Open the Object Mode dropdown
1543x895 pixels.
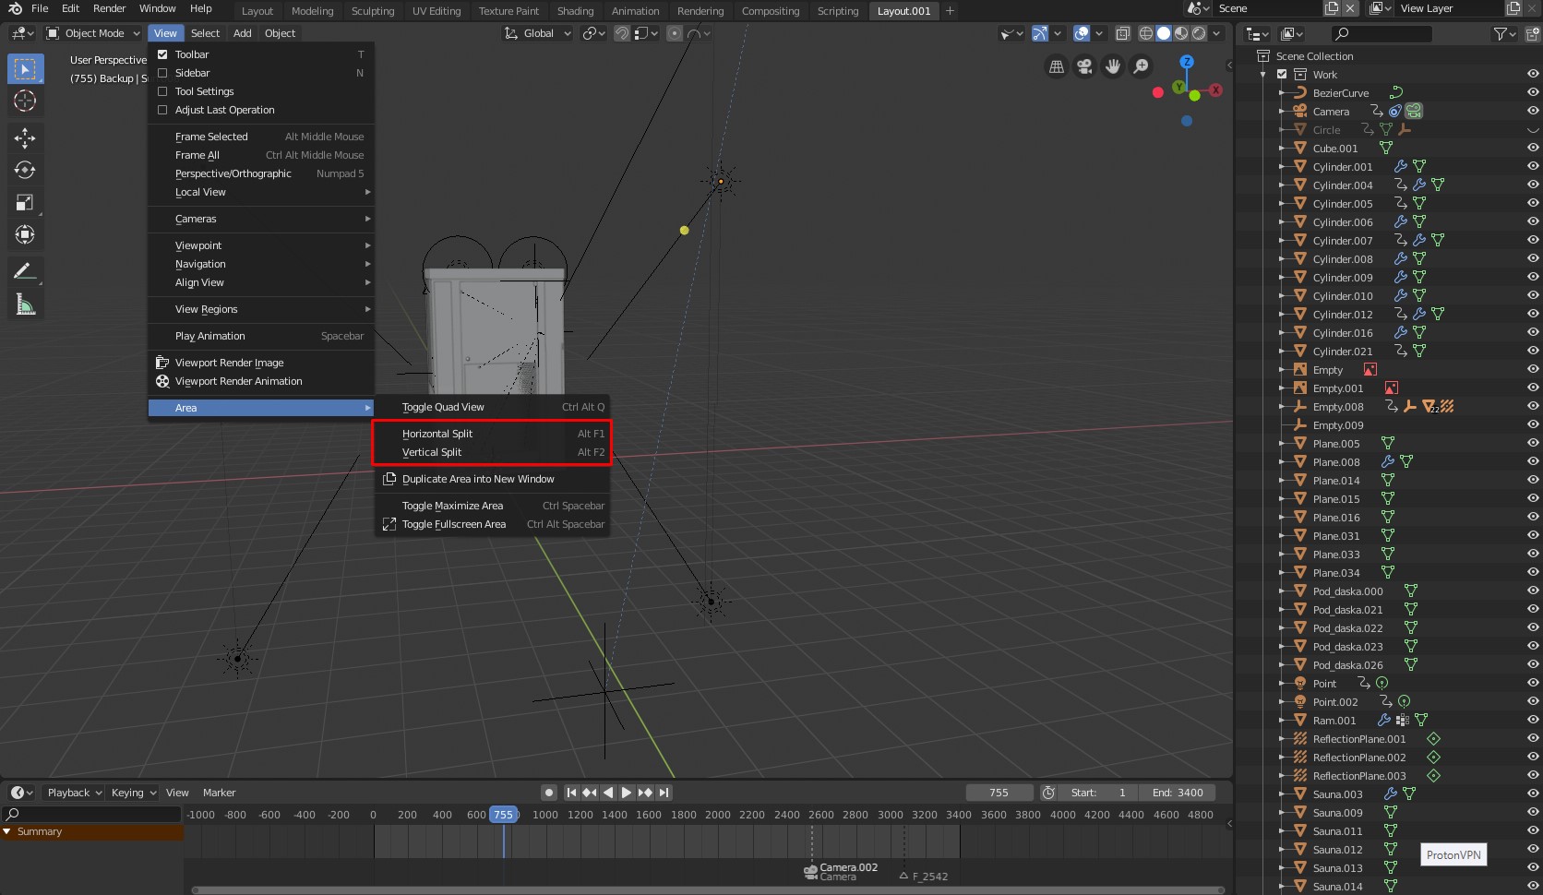(x=93, y=33)
